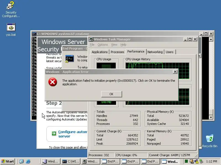The height and width of the screenshot is (165, 221).
Task: Click the status bar 'Processes: 332' entry
Action: 101,155
